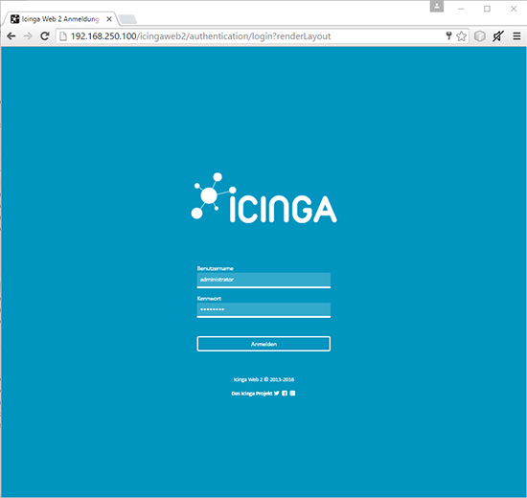Open the Das Icinga Projekt link
This screenshot has height=498, width=527.
click(252, 394)
